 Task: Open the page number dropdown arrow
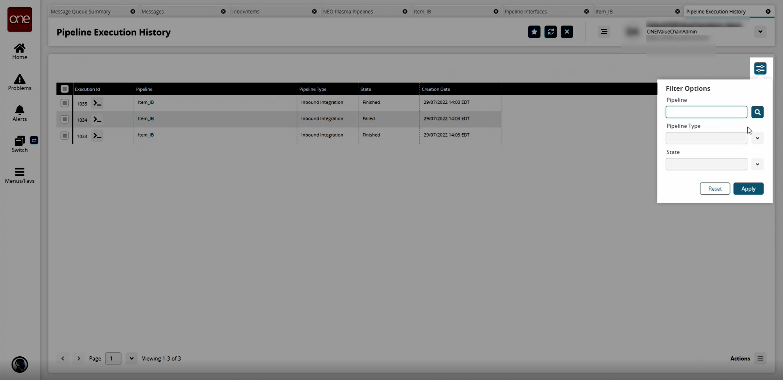pos(131,359)
